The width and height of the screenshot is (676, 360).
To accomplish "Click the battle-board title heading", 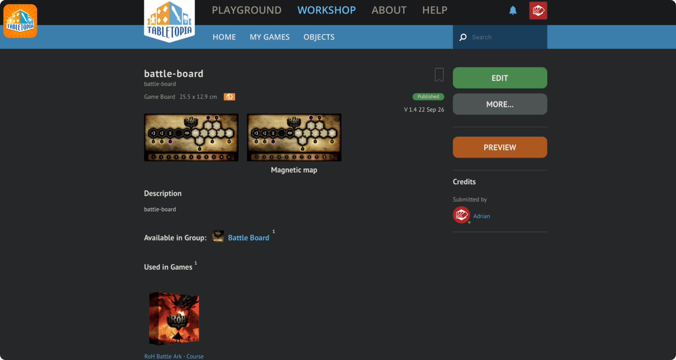I will point(174,73).
